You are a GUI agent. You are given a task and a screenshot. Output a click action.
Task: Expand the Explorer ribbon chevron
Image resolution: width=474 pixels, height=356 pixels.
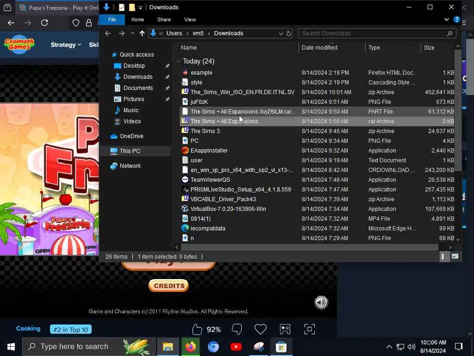[447, 19]
